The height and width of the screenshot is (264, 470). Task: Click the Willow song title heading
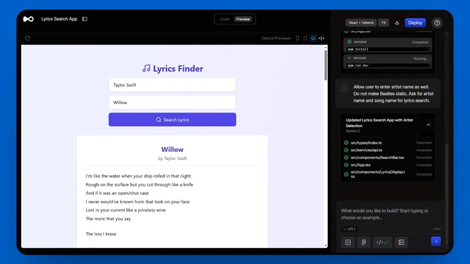pyautogui.click(x=172, y=150)
